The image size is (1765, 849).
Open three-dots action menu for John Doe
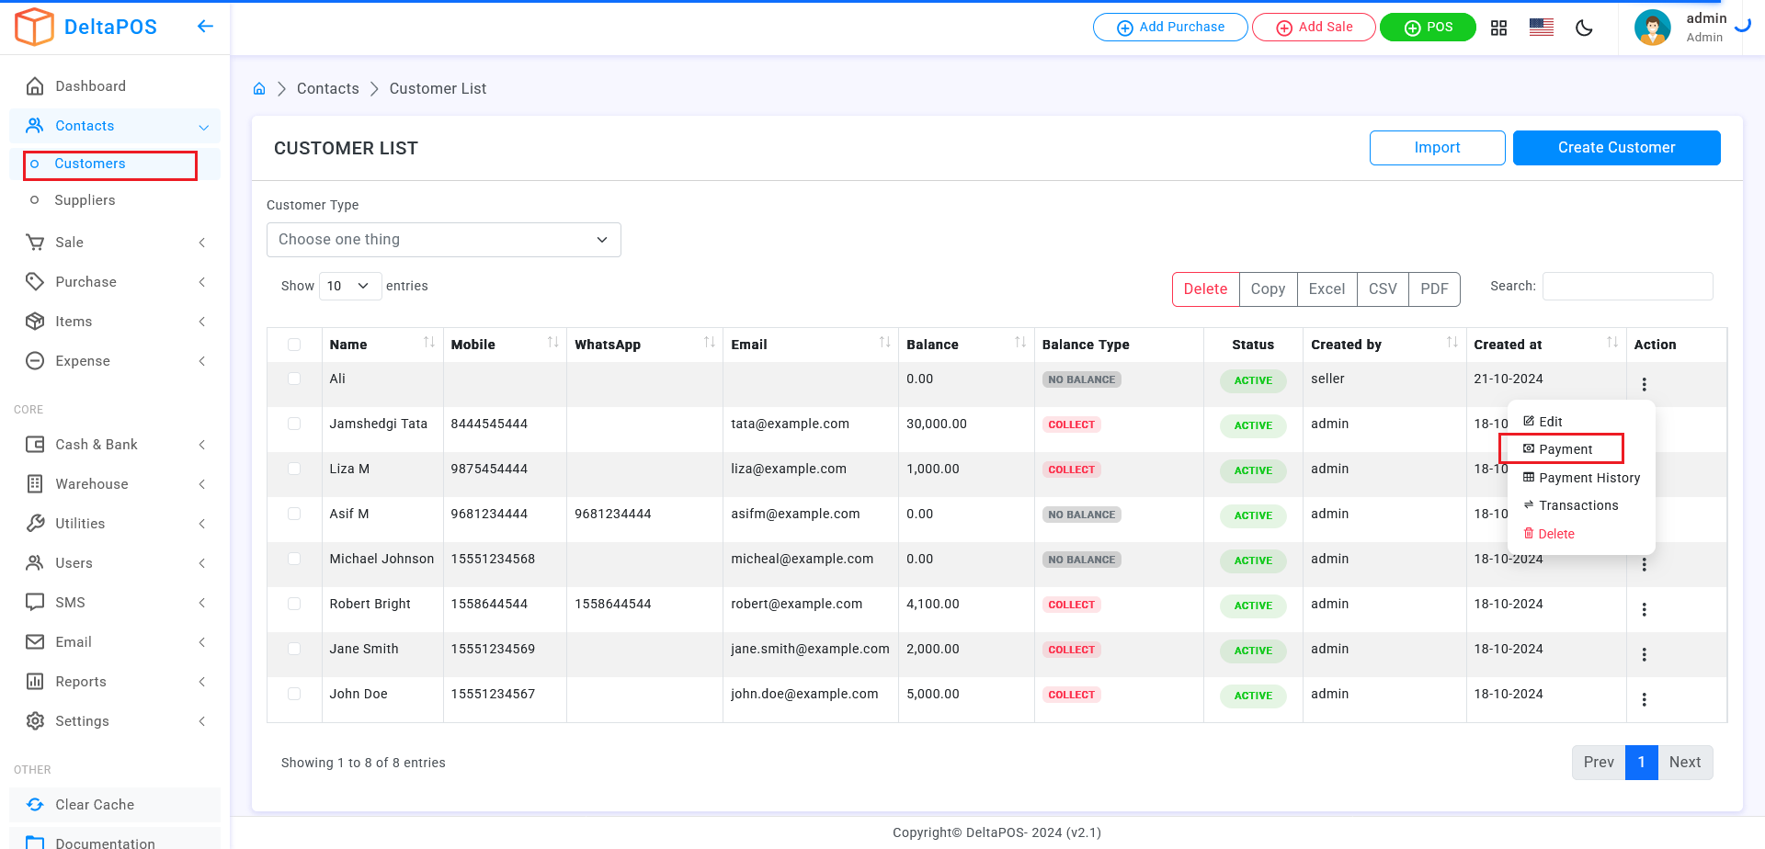coord(1644,699)
